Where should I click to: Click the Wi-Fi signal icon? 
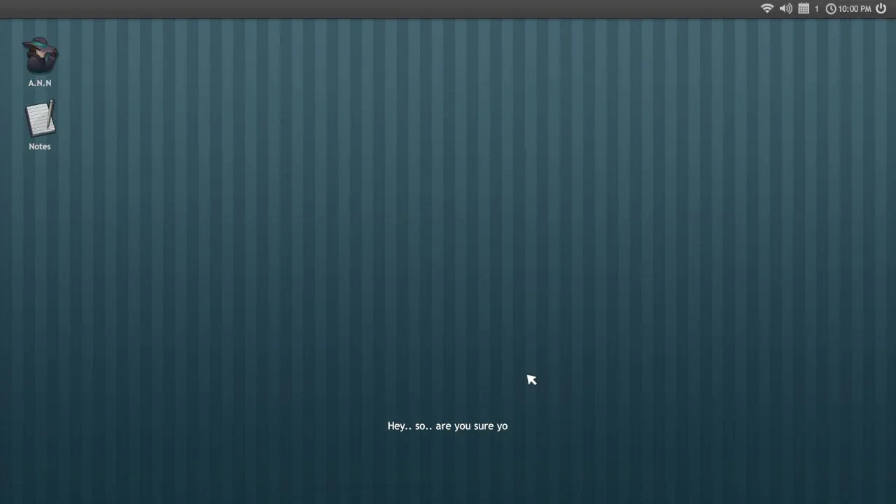pyautogui.click(x=767, y=8)
